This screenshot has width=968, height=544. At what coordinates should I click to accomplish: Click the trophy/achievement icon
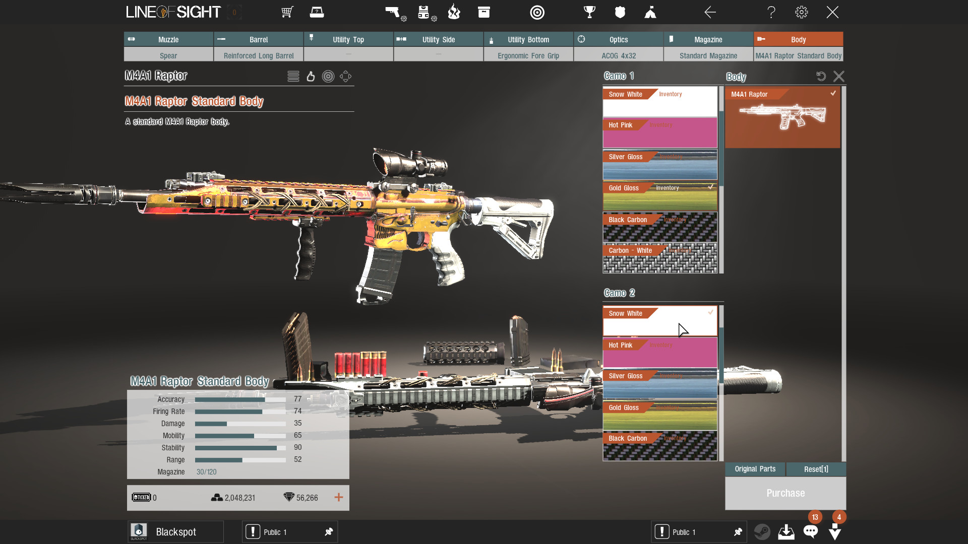(x=589, y=12)
